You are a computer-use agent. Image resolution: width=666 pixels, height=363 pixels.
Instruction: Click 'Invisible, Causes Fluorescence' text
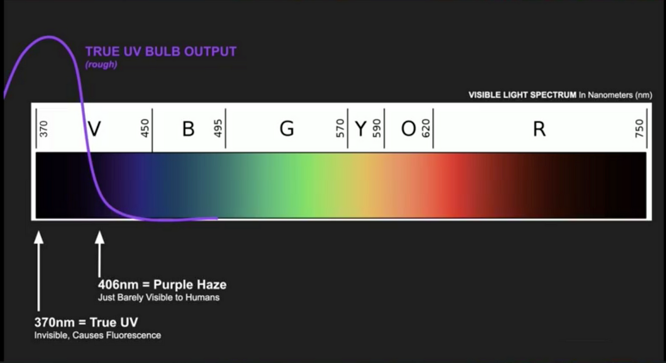tap(98, 335)
